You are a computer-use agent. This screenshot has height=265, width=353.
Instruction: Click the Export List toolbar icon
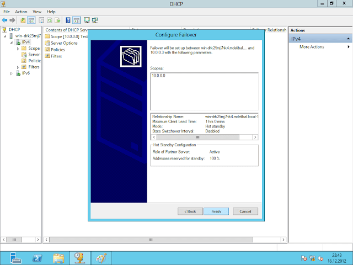tap(57, 20)
